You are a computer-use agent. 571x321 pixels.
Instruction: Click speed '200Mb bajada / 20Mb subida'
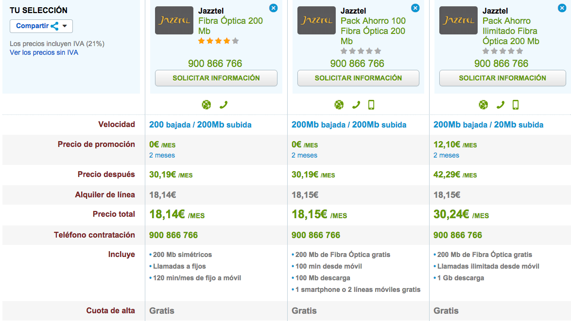(x=488, y=125)
